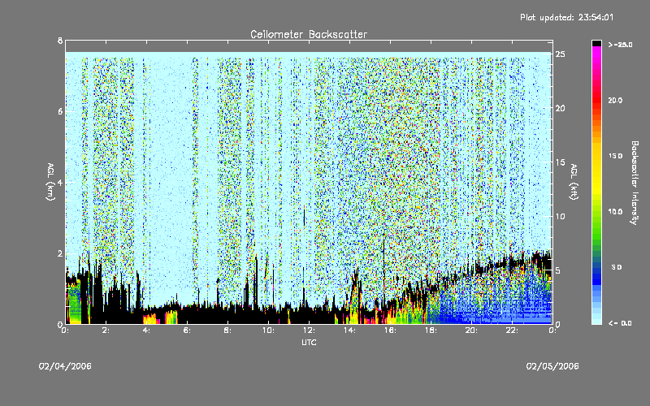Click the "25" tick on the kft axis
The width and height of the screenshot is (650, 406).
coord(560,54)
